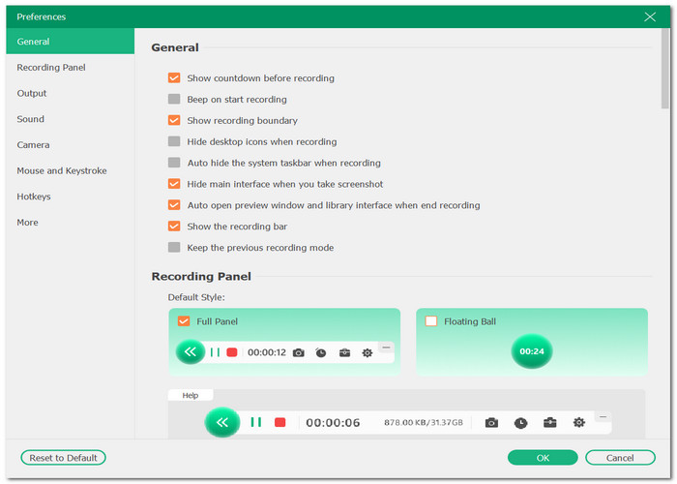Image resolution: width=677 pixels, height=484 pixels.
Task: Uncheck Show recording boundary
Action: (174, 120)
